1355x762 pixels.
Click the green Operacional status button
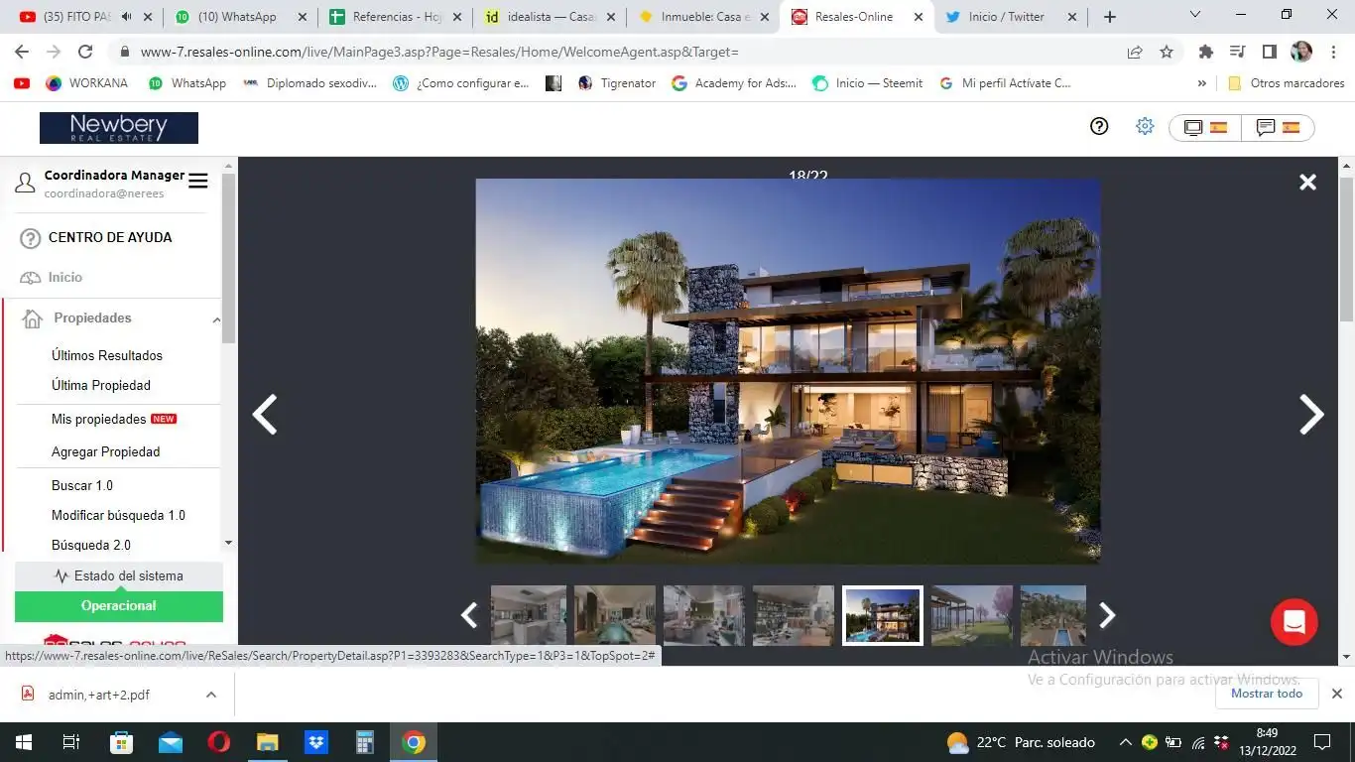pos(119,605)
